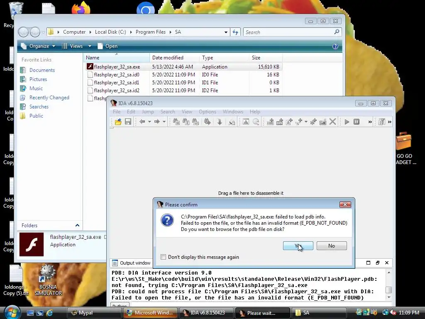Jump back with IDA's left arrow icon
The height and width of the screenshot is (319, 425).
point(142,122)
